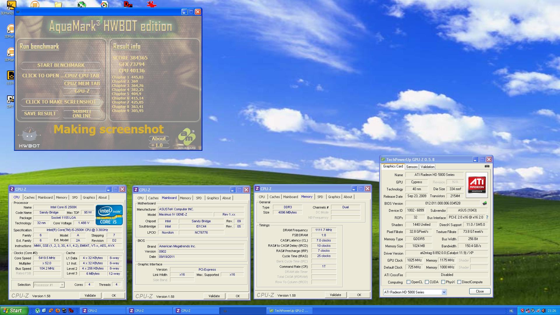This screenshot has width=560, height=315.
Task: Open the Graphics tab in the Mainboard CPU-Z window
Action: click(213, 198)
